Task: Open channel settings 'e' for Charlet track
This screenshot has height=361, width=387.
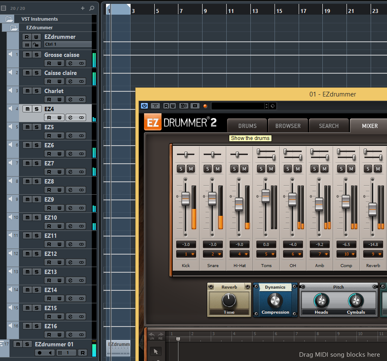Action: [x=71, y=100]
